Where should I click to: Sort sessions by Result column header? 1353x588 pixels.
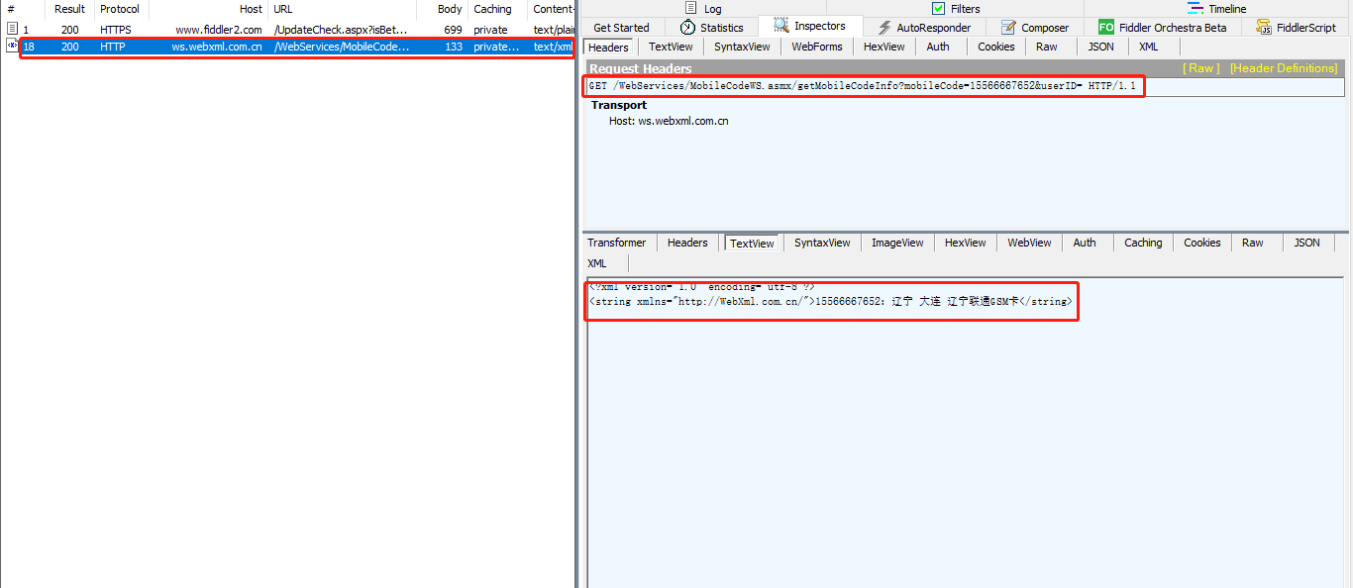pos(69,9)
